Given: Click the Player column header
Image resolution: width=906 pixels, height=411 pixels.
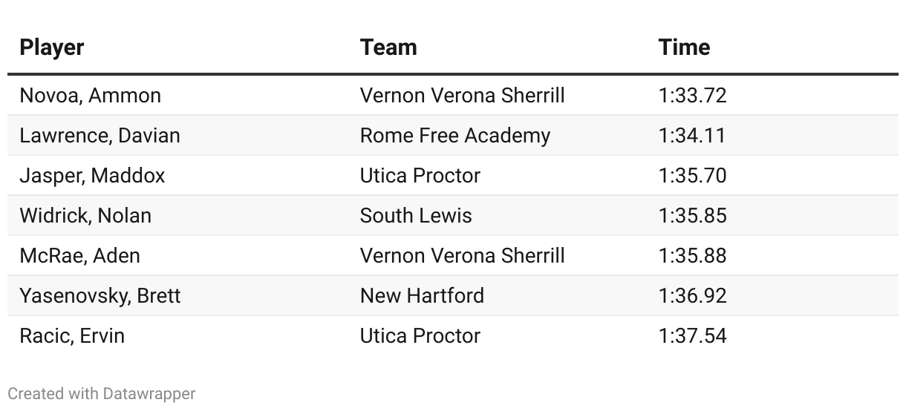Looking at the screenshot, I should point(52,47).
